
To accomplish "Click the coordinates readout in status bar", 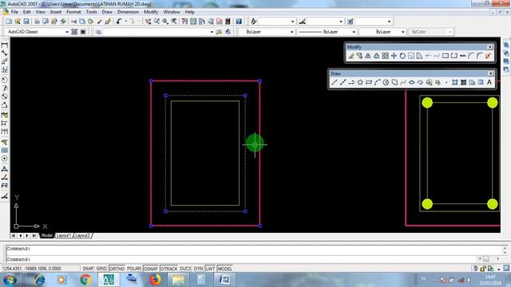I will [41, 269].
